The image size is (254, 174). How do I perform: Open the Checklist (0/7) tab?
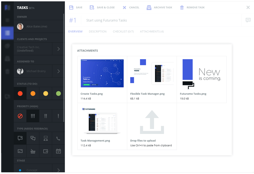123,31
